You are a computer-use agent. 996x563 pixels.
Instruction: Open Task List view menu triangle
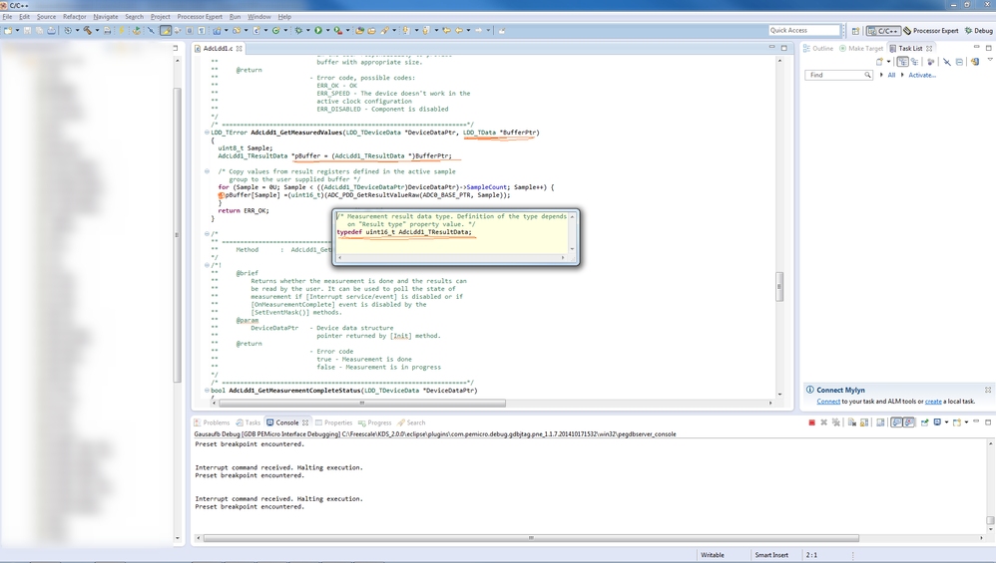[x=990, y=59]
